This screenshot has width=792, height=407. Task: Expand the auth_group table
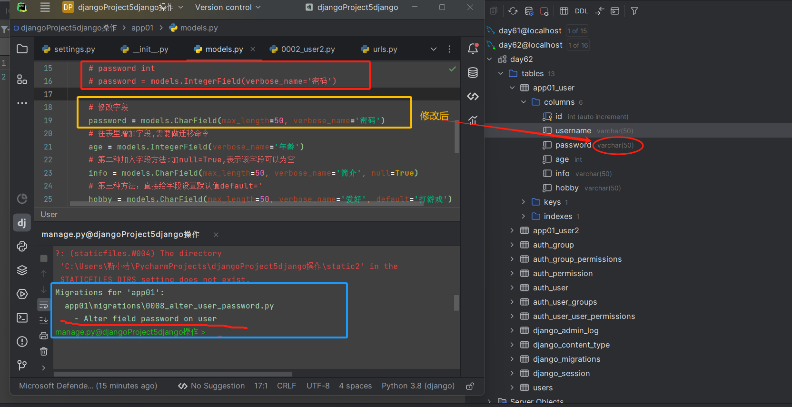(x=512, y=245)
